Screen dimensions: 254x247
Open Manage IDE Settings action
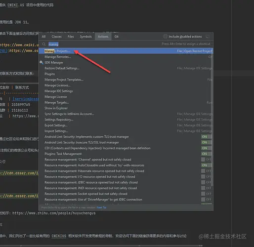coord(125,91)
